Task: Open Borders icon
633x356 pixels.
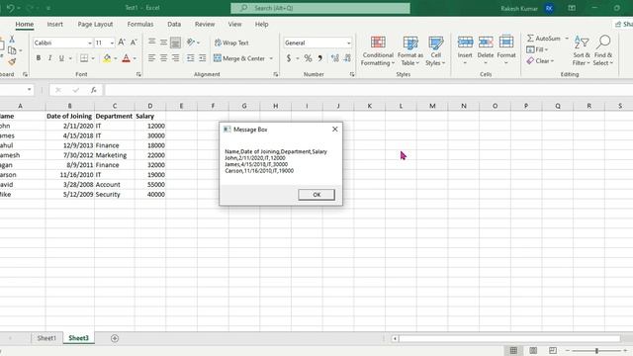Action: click(x=84, y=58)
